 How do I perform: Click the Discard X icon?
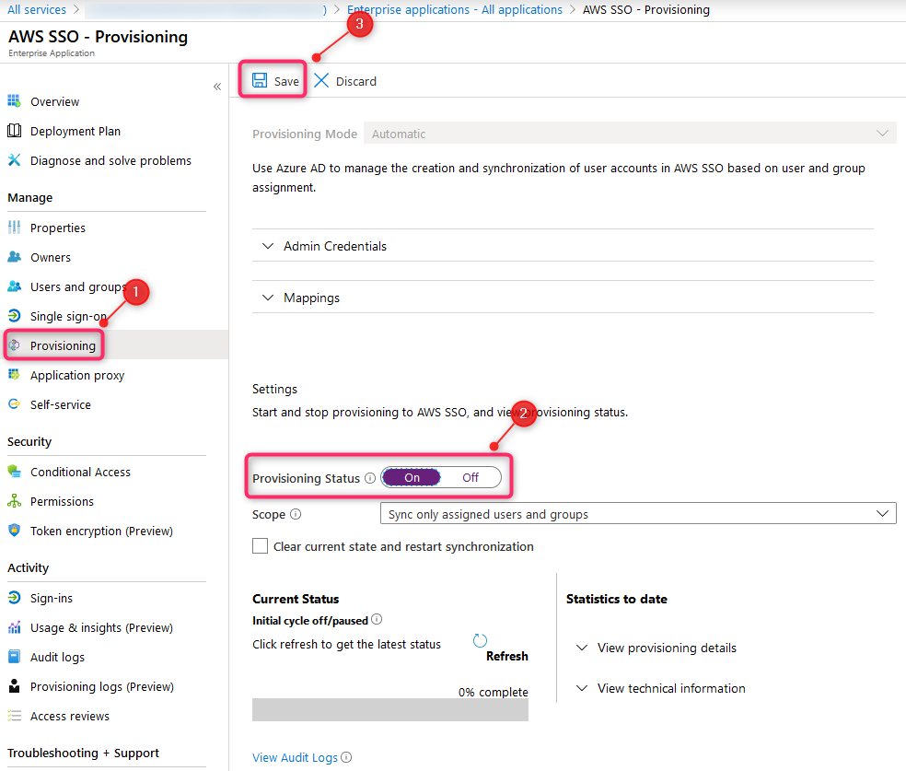(321, 80)
